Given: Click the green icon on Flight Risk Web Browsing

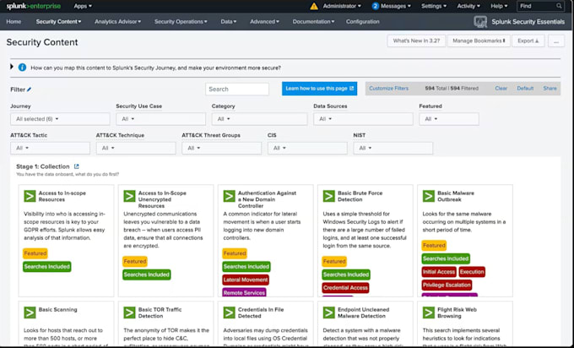Looking at the screenshot, I should [x=428, y=313].
